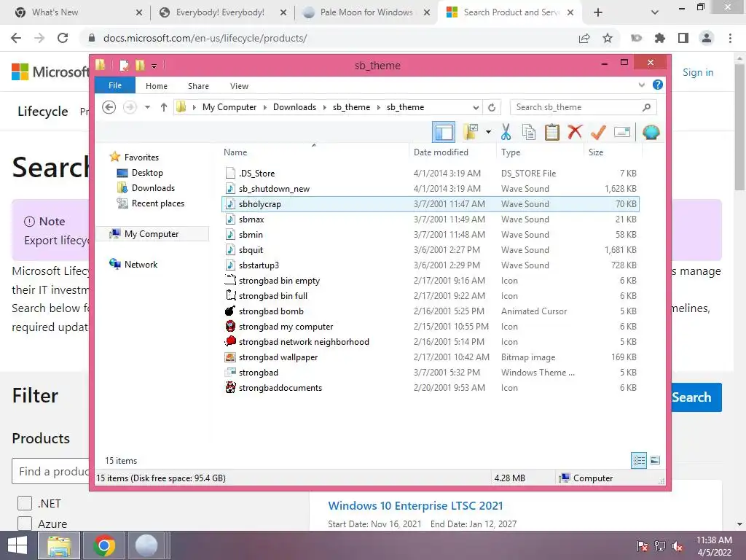This screenshot has width=746, height=560.
Task: Click the Explorer Back arrow button
Action: click(109, 107)
